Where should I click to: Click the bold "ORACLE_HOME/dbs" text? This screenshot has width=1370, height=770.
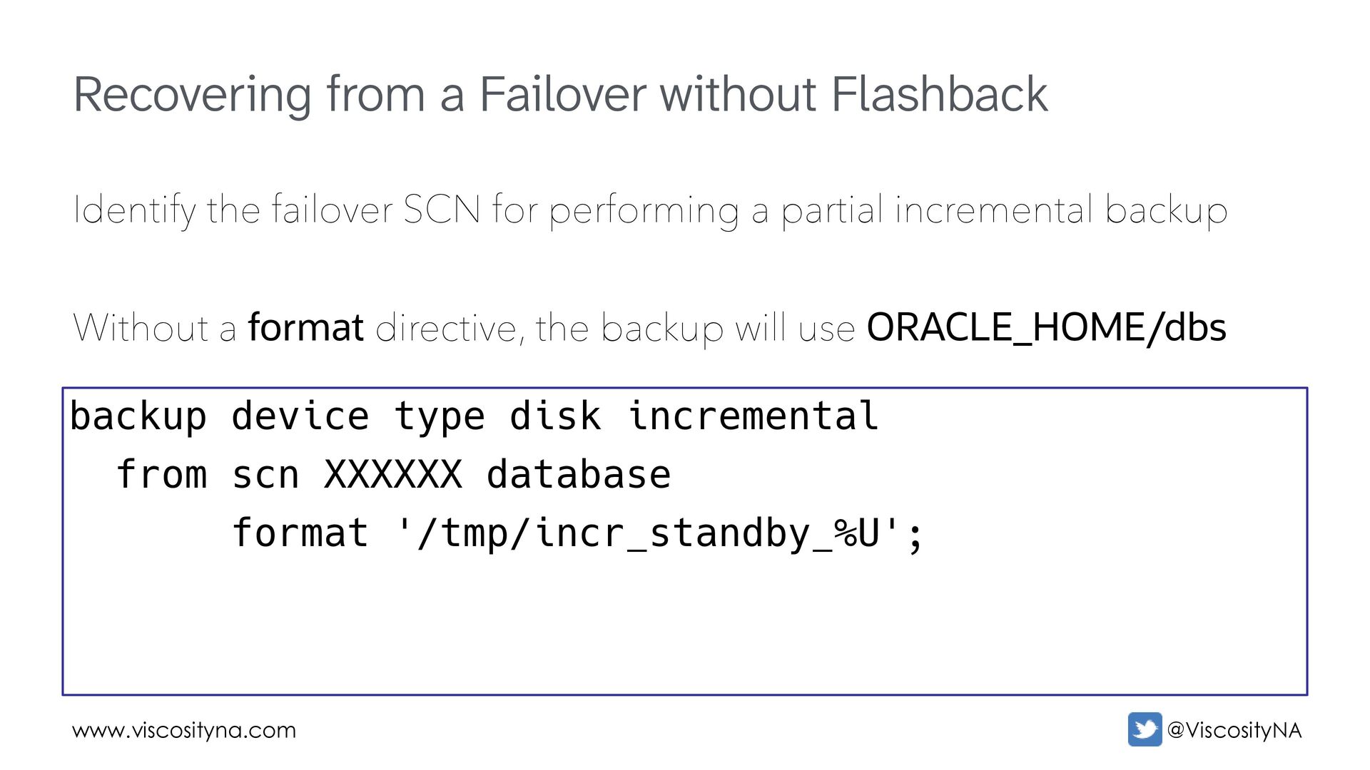point(1046,328)
